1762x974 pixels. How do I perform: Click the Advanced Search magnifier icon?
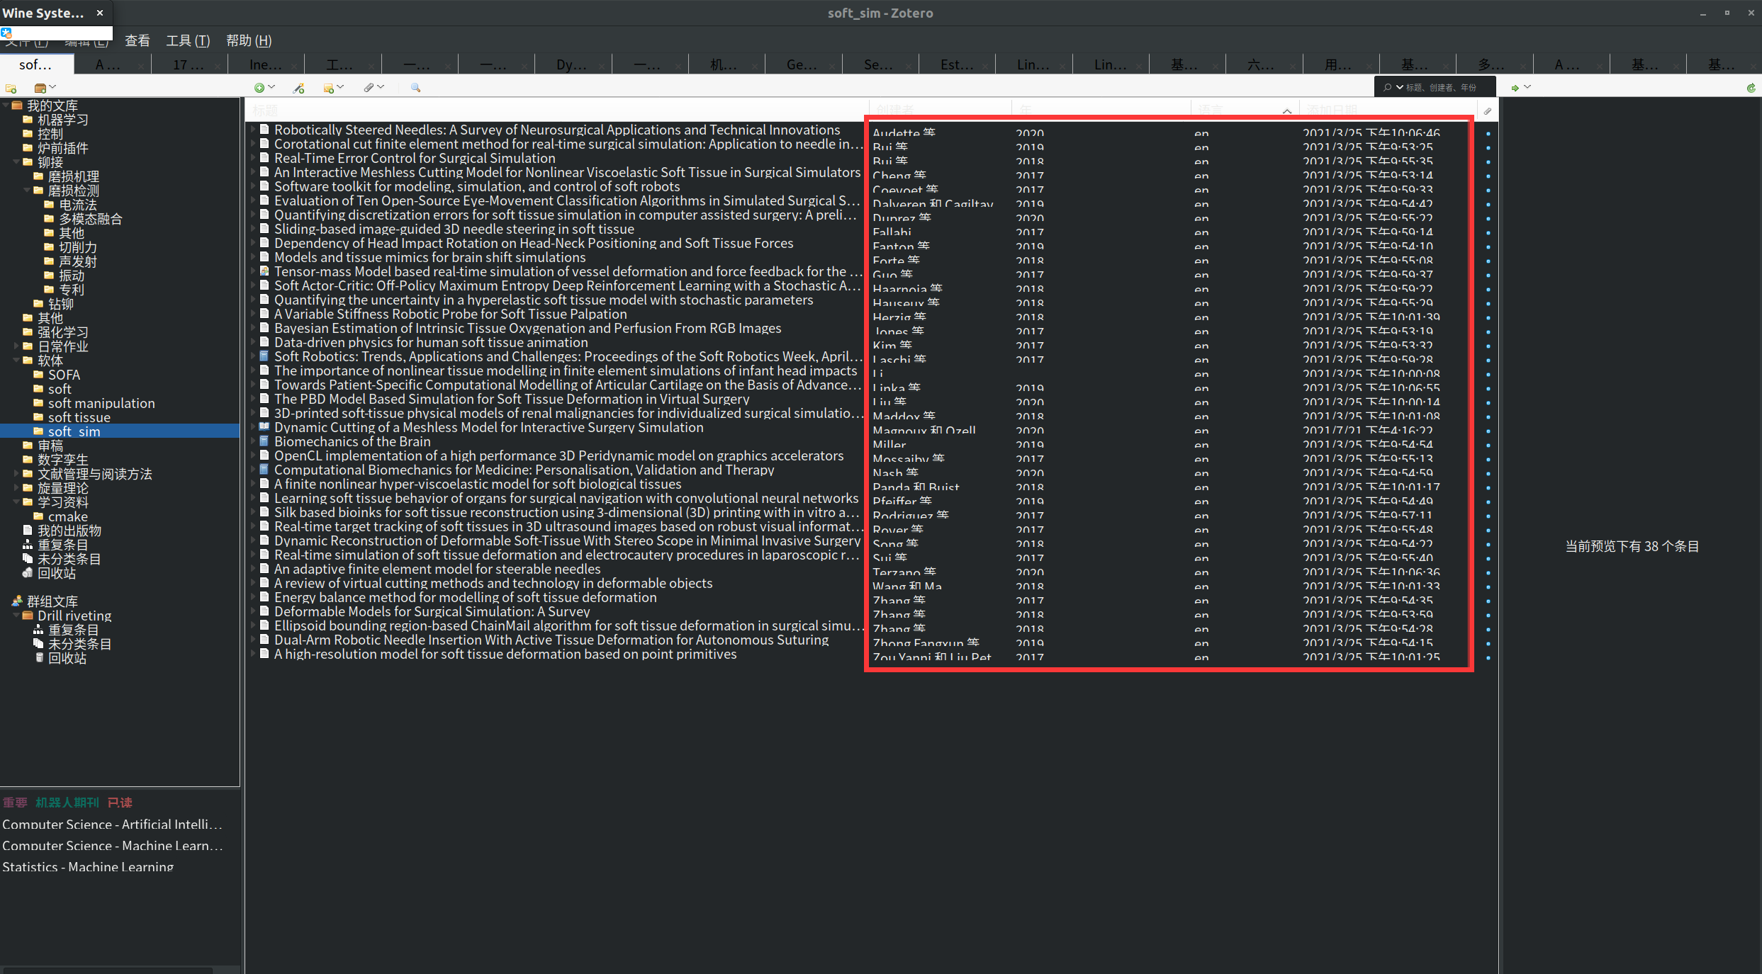pos(416,88)
